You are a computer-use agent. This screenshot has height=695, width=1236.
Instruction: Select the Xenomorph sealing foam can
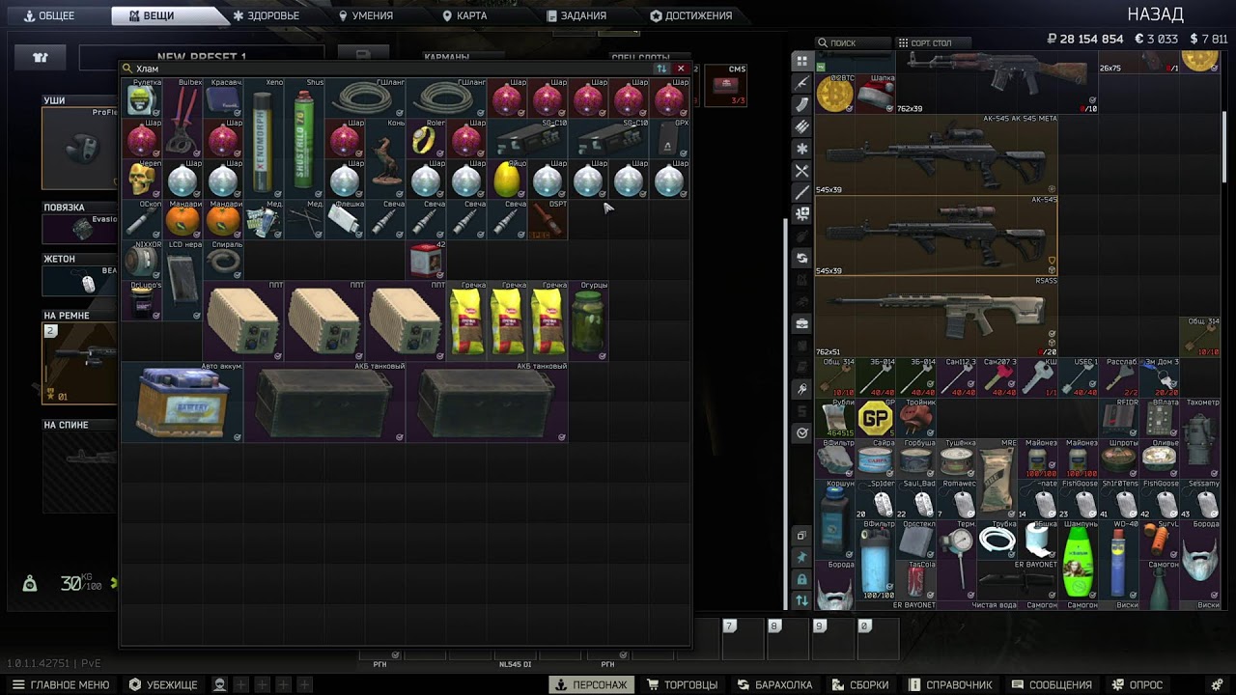point(264,139)
